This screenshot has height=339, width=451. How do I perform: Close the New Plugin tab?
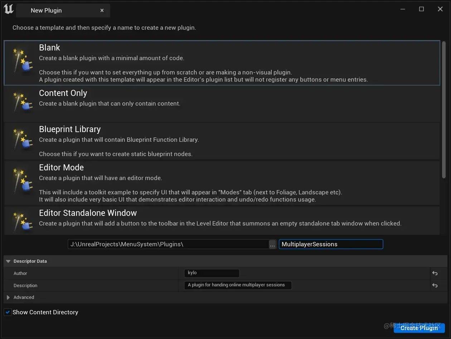point(102,10)
